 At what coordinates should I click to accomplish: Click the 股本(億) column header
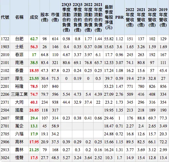[45, 17]
